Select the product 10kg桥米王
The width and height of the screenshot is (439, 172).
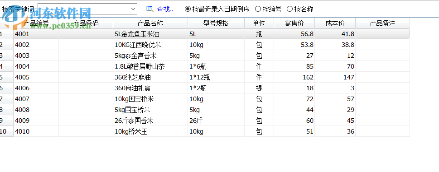131,131
